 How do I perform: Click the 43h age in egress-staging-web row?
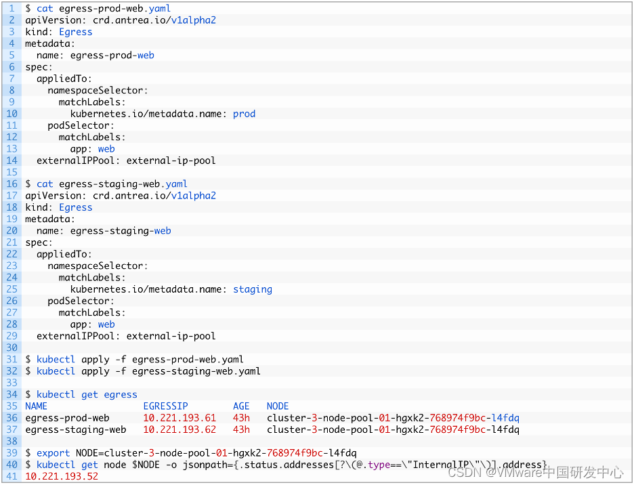coord(241,429)
